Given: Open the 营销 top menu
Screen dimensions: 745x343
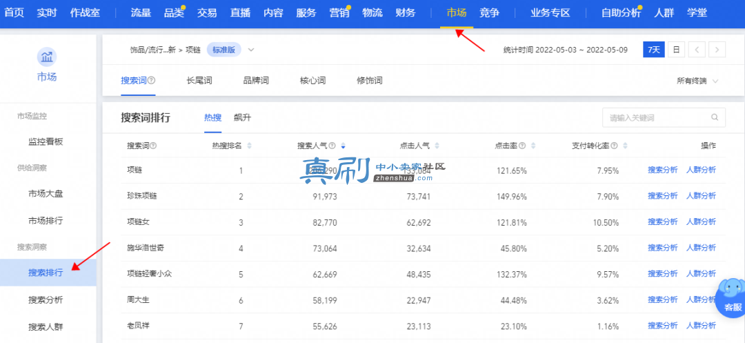Looking at the screenshot, I should point(339,13).
